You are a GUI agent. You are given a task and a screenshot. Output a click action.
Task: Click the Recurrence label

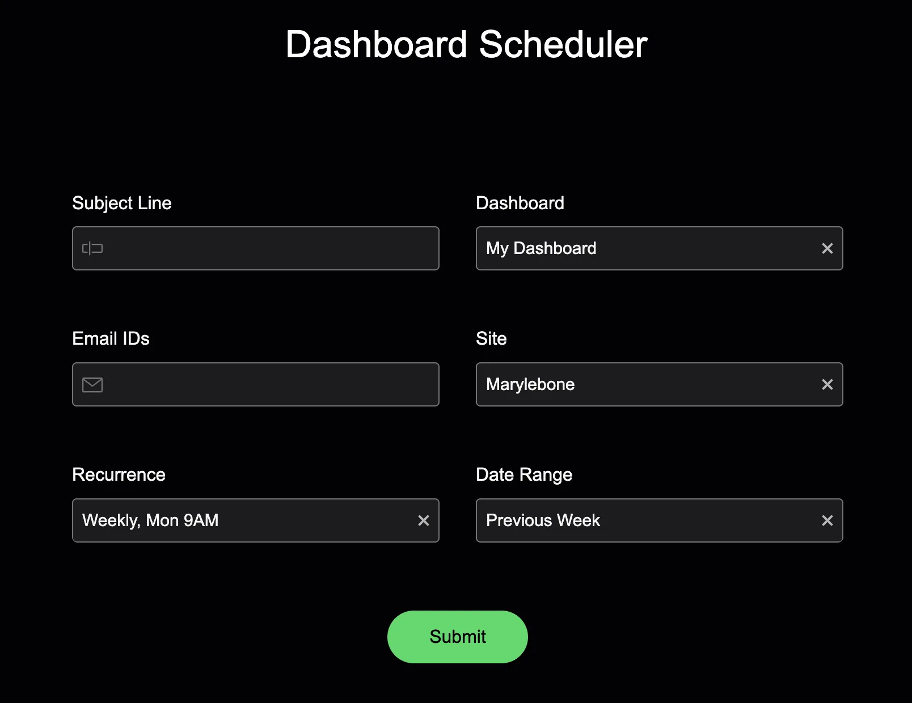(119, 475)
